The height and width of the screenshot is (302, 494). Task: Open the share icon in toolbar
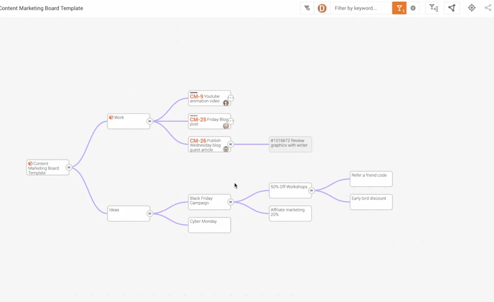pyautogui.click(x=488, y=8)
